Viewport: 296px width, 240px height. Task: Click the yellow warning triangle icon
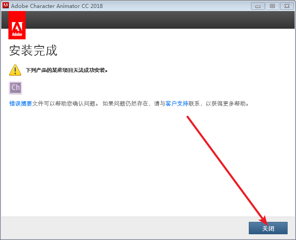pos(15,70)
